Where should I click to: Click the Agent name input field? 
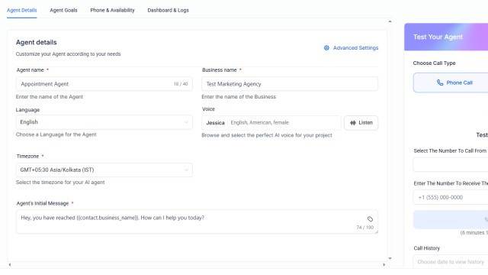(104, 84)
